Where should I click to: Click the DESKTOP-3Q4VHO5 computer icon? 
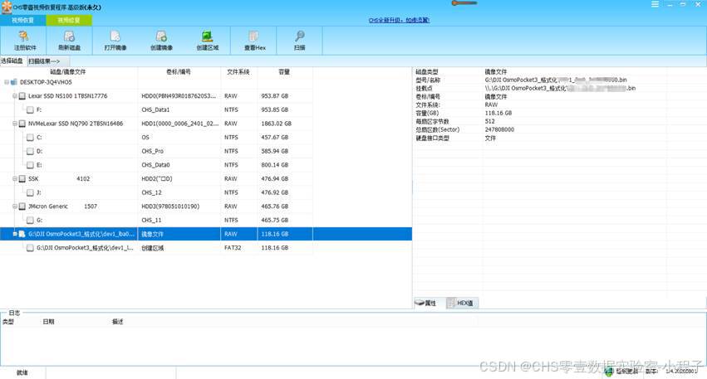14,82
